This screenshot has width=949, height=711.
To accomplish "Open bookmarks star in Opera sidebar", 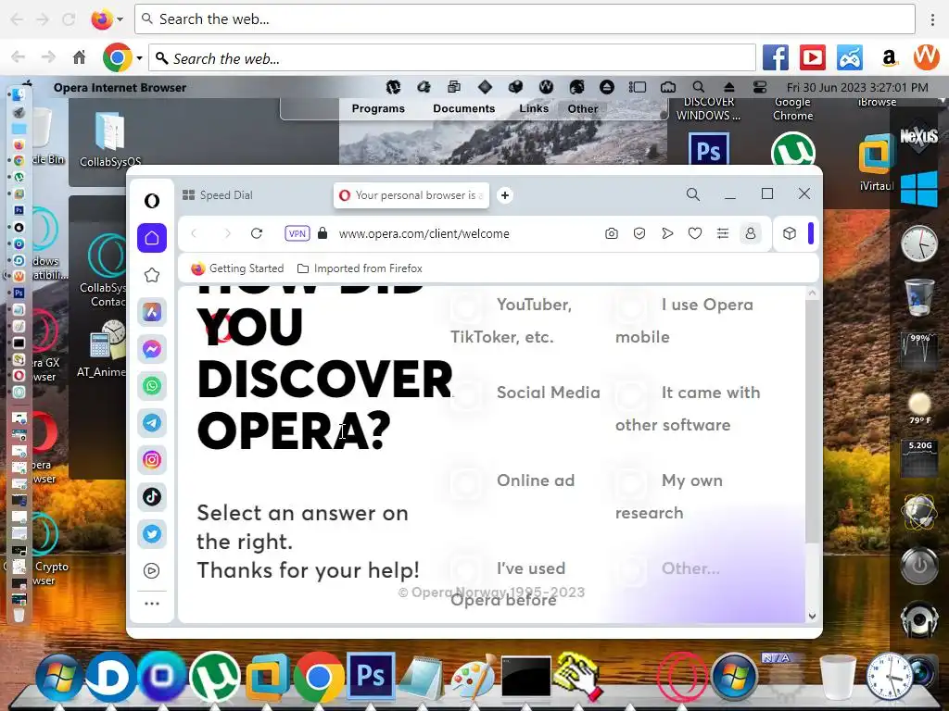I will coord(152,275).
